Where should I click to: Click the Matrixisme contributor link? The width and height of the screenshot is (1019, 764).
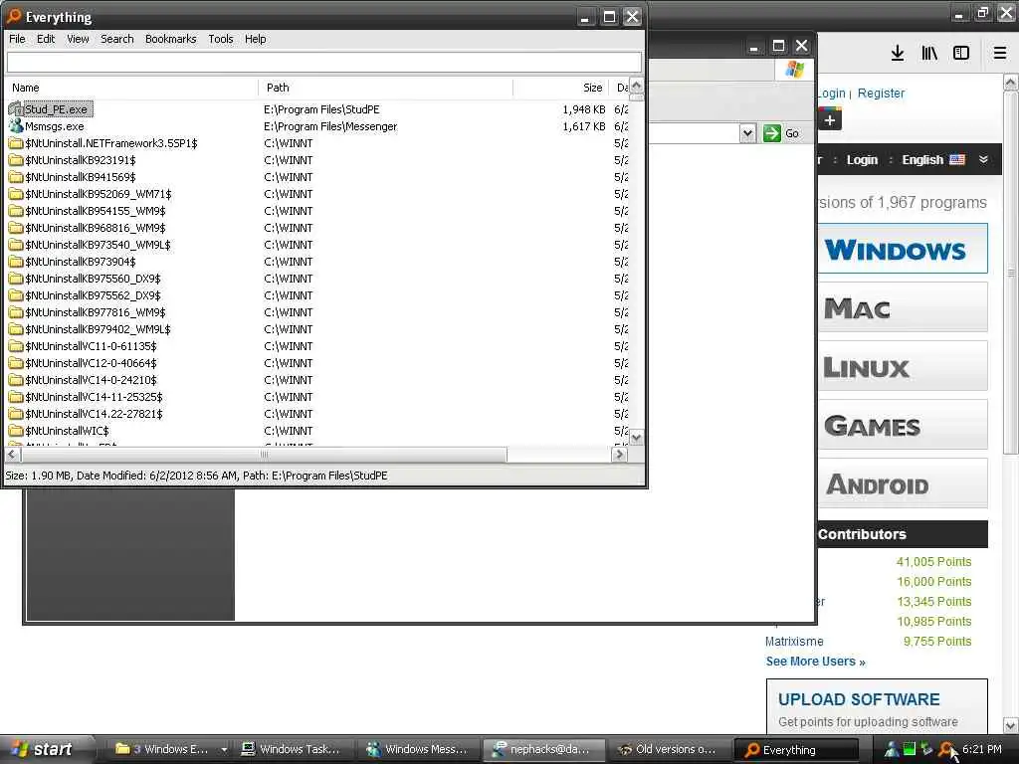794,642
